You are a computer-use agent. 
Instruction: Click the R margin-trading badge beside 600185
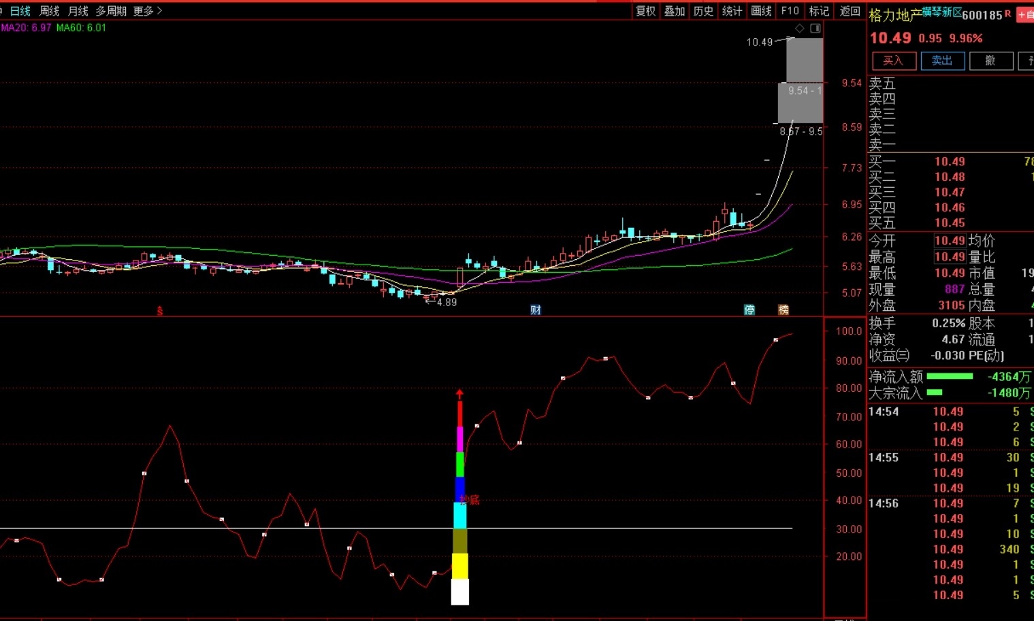point(1007,14)
